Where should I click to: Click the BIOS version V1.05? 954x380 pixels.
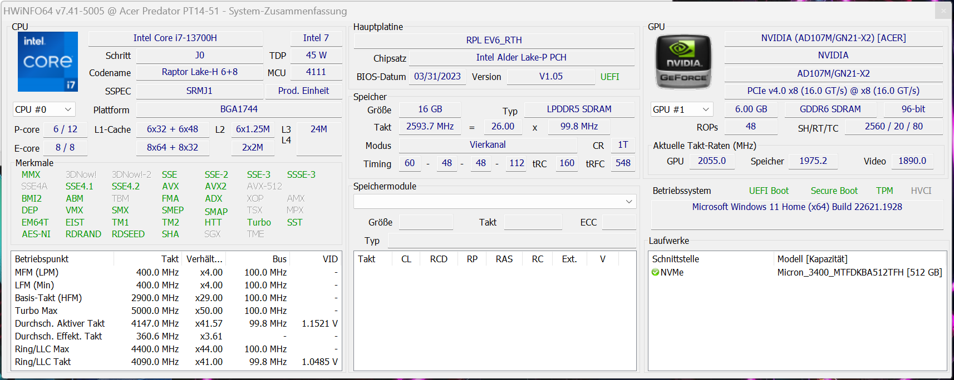pyautogui.click(x=551, y=76)
